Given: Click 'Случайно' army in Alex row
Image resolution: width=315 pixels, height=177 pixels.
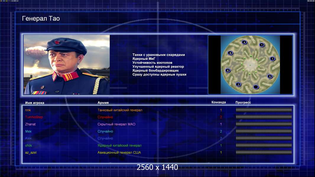Looking at the screenshot, I should (x=105, y=138).
